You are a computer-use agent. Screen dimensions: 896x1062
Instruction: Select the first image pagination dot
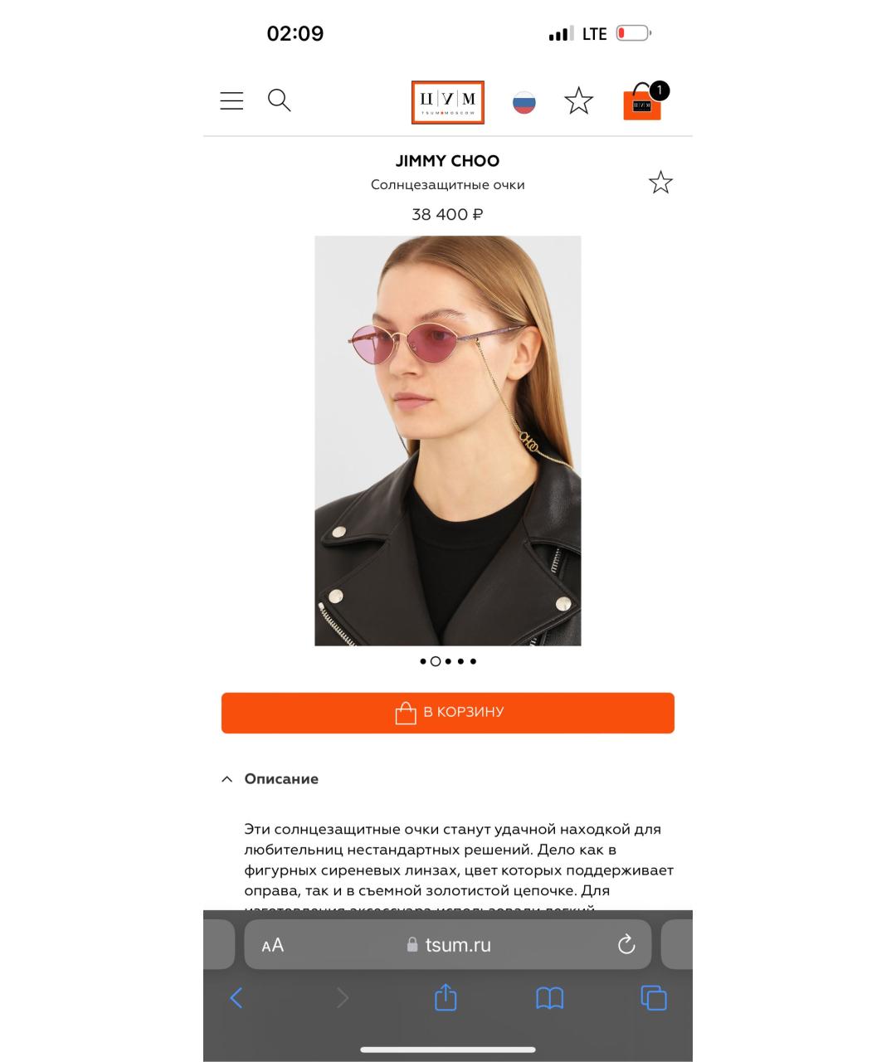[x=423, y=661]
